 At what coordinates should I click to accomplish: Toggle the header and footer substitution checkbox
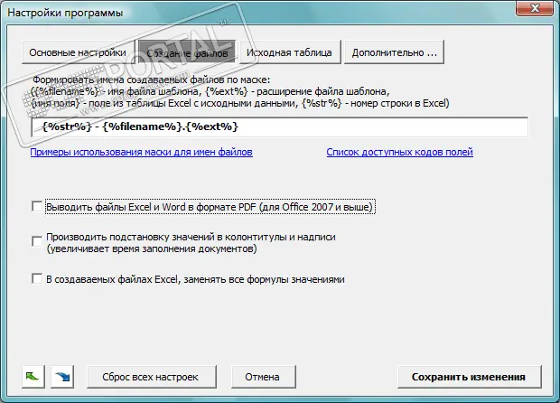pos(36,237)
